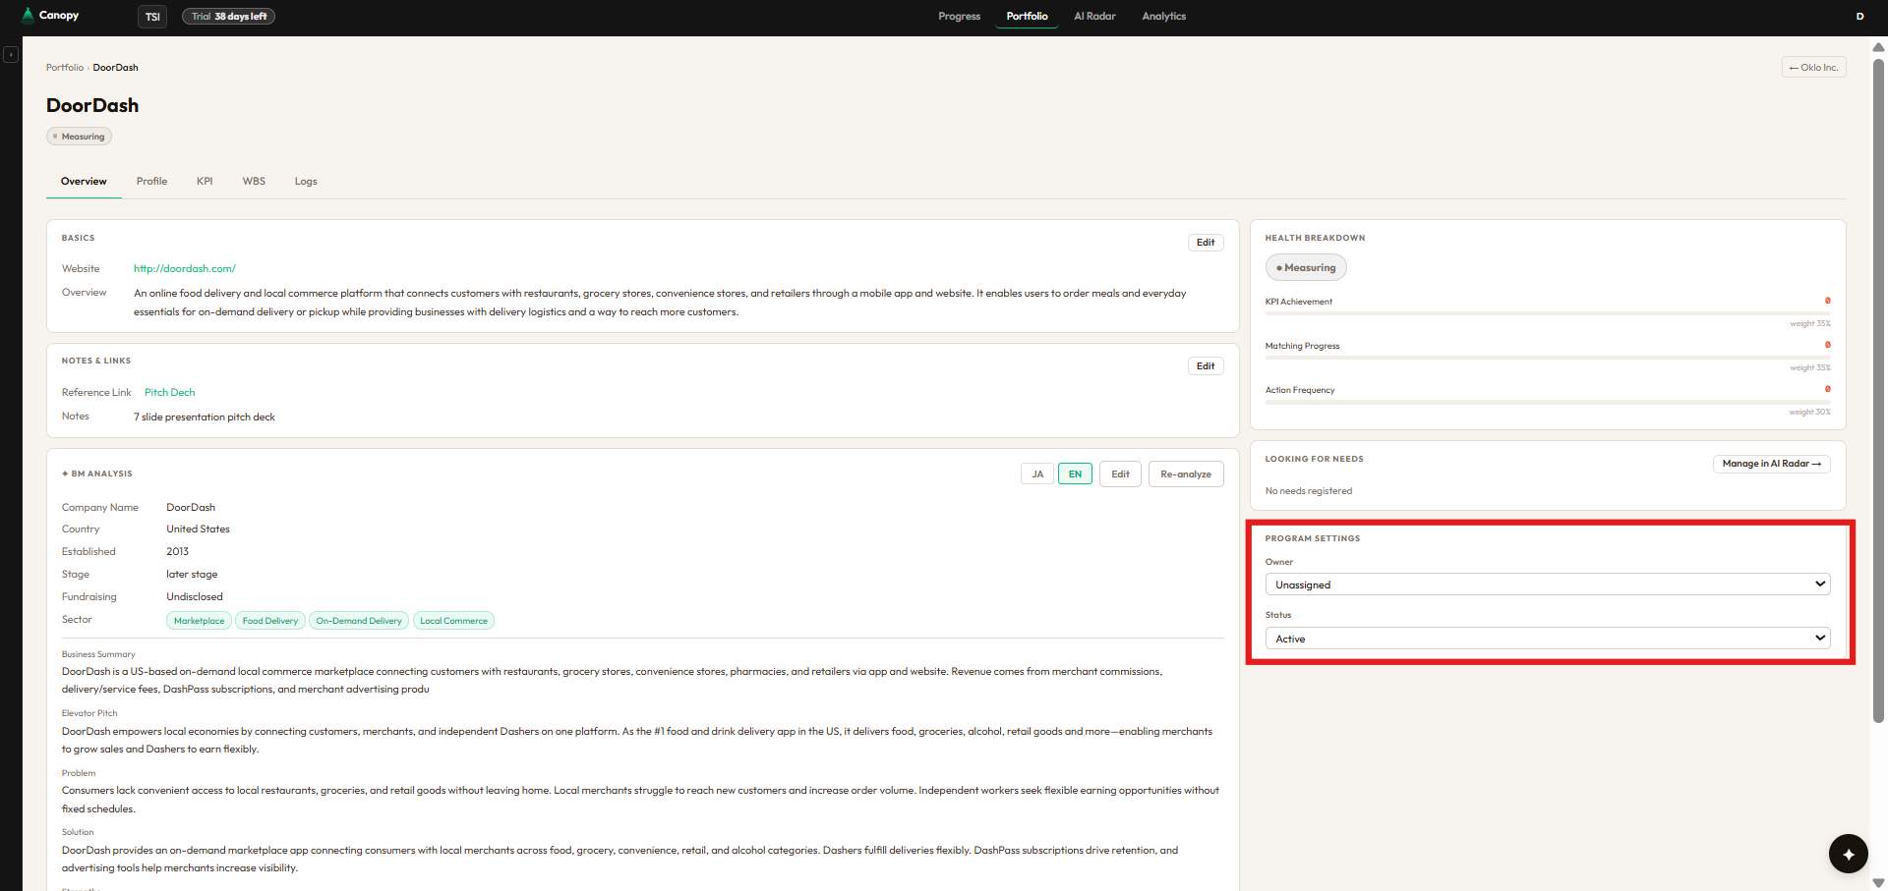Click the Matching Progress bar

(1548, 358)
